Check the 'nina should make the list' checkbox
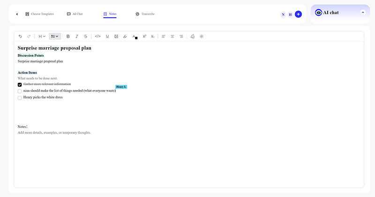This screenshot has height=197, width=375. tap(20, 91)
